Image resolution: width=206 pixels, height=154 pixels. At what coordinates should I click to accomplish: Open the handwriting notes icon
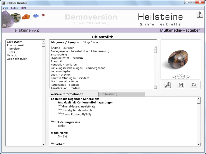pyautogui.click(x=194, y=85)
